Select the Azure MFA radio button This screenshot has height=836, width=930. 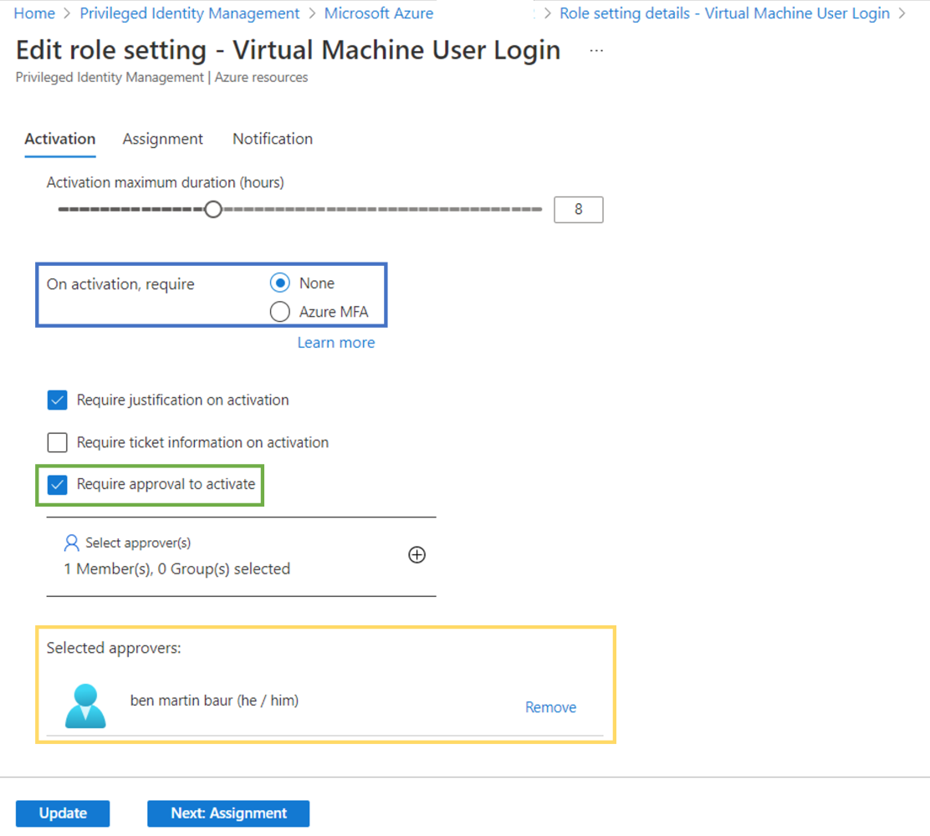click(280, 313)
